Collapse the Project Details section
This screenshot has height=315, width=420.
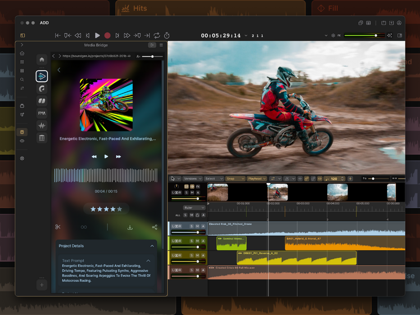[x=152, y=246]
